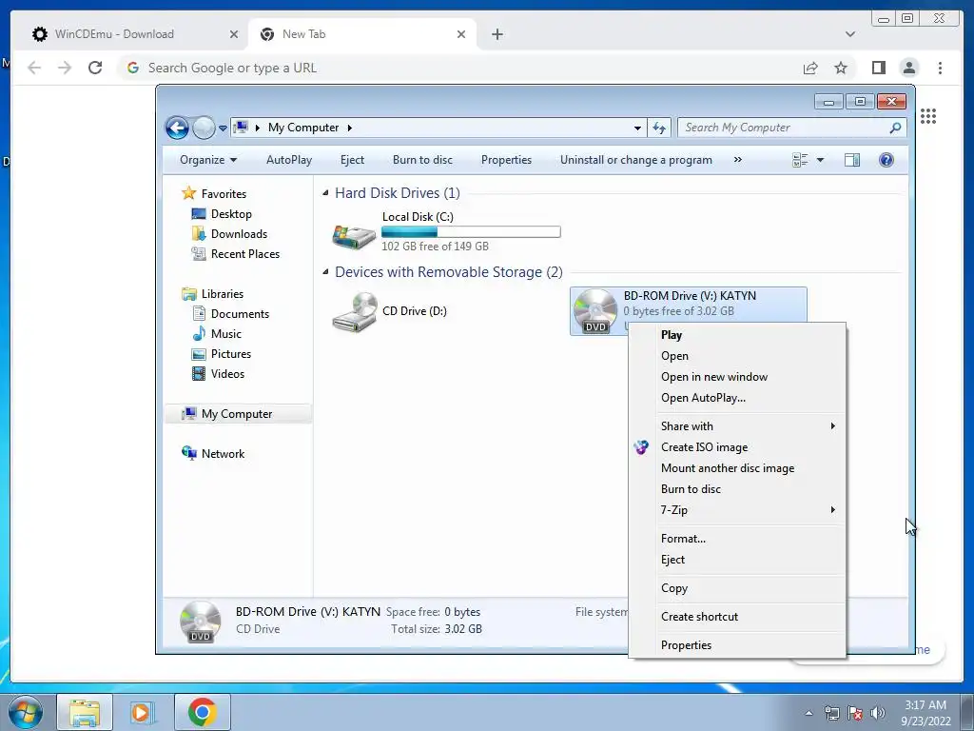Click Chrome's reload page icon
Screen dimensions: 974x731
[x=95, y=68]
